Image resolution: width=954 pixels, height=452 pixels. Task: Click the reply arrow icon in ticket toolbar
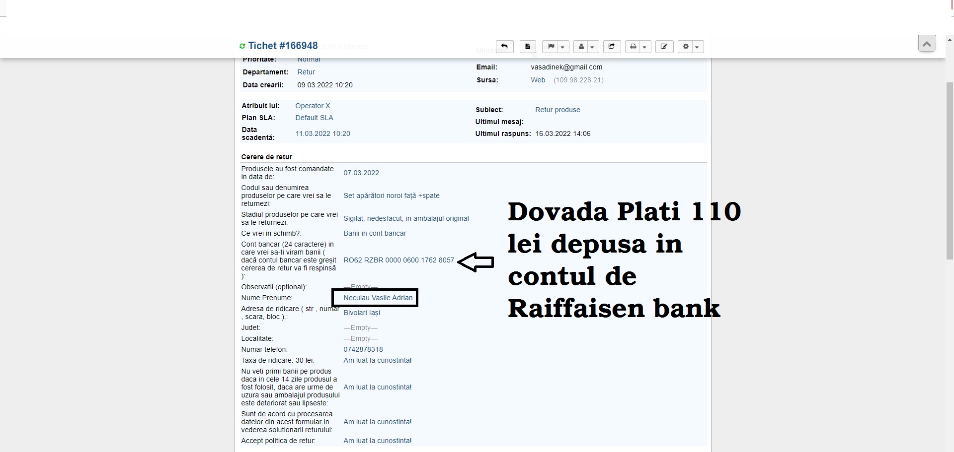pos(504,47)
